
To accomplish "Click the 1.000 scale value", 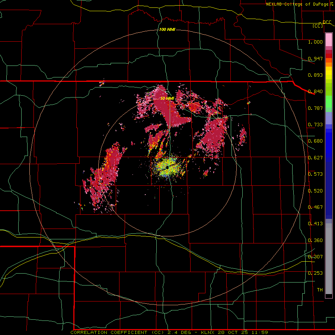I will coord(315,42).
